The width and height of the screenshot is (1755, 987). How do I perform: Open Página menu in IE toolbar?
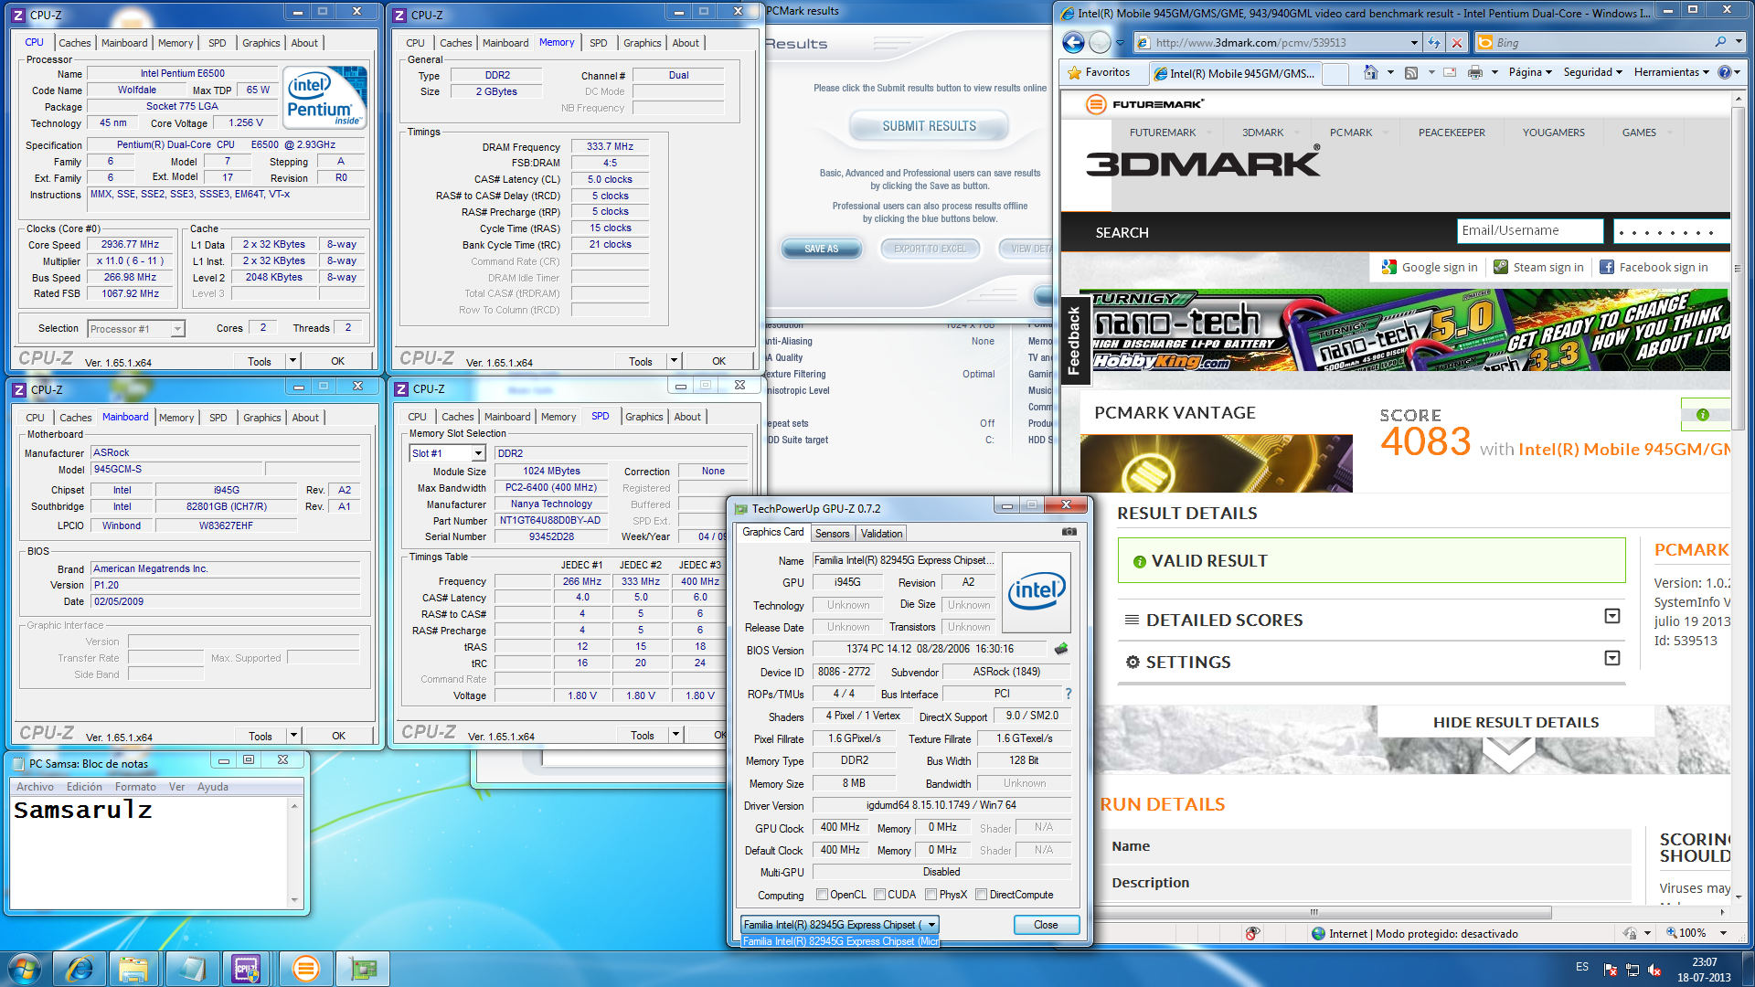click(x=1529, y=72)
